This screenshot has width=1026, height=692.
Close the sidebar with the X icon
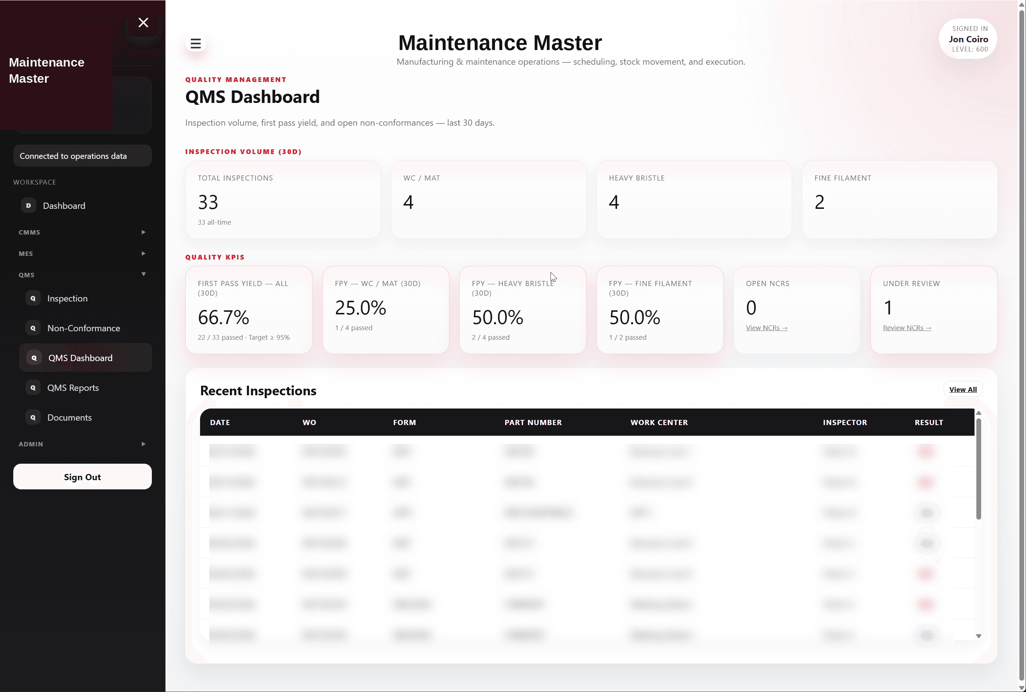tap(143, 22)
